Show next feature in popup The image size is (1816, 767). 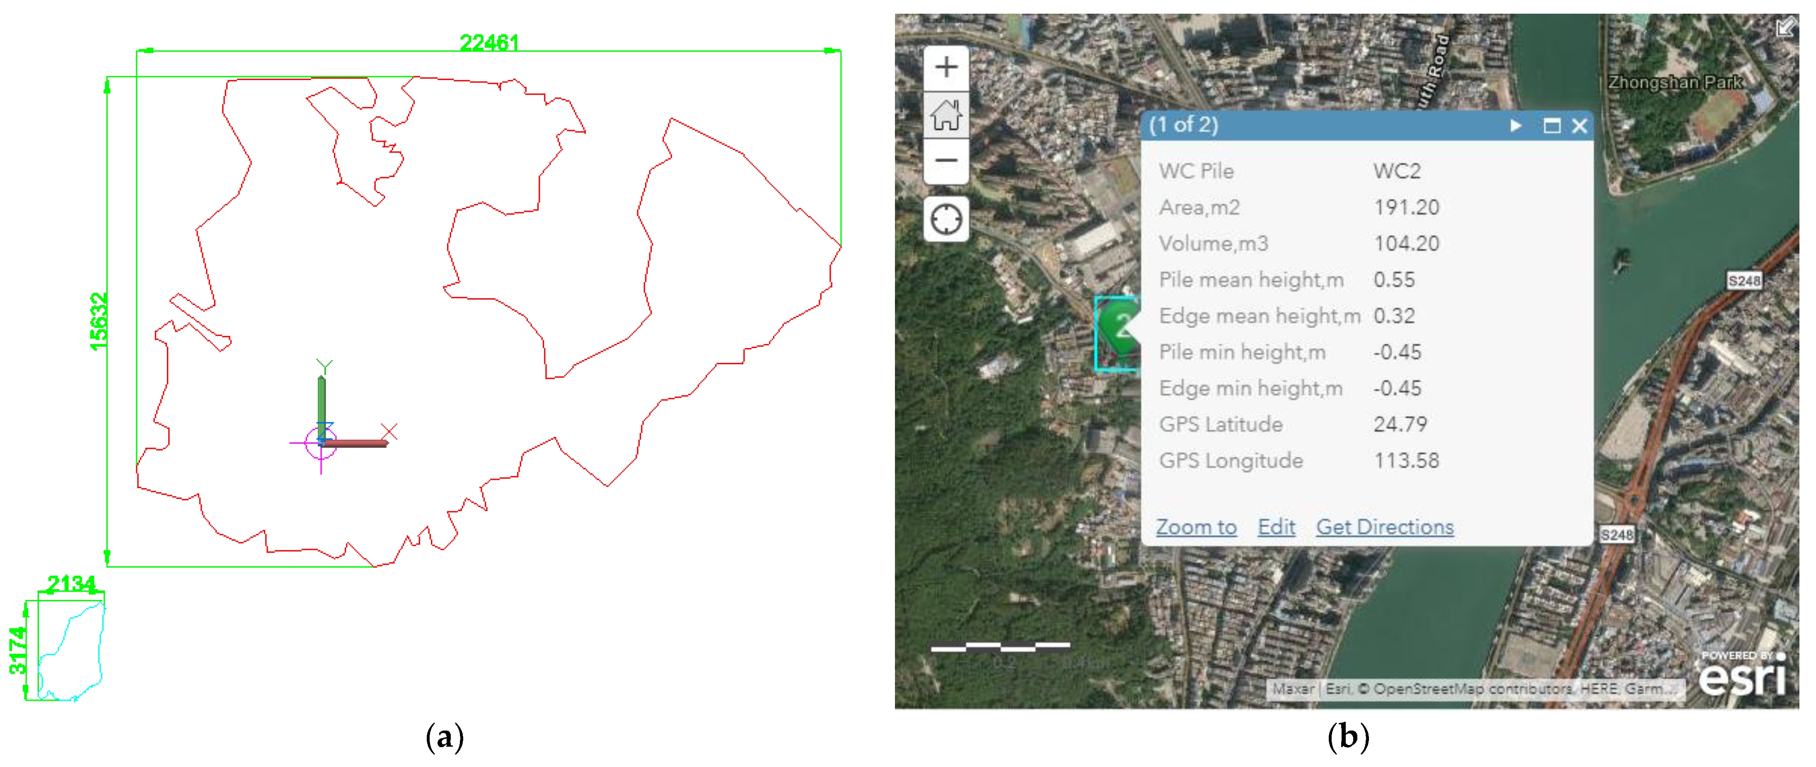(x=1516, y=126)
